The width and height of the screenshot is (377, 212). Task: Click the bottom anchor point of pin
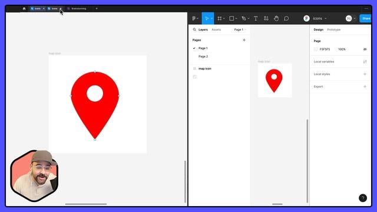(x=95, y=140)
